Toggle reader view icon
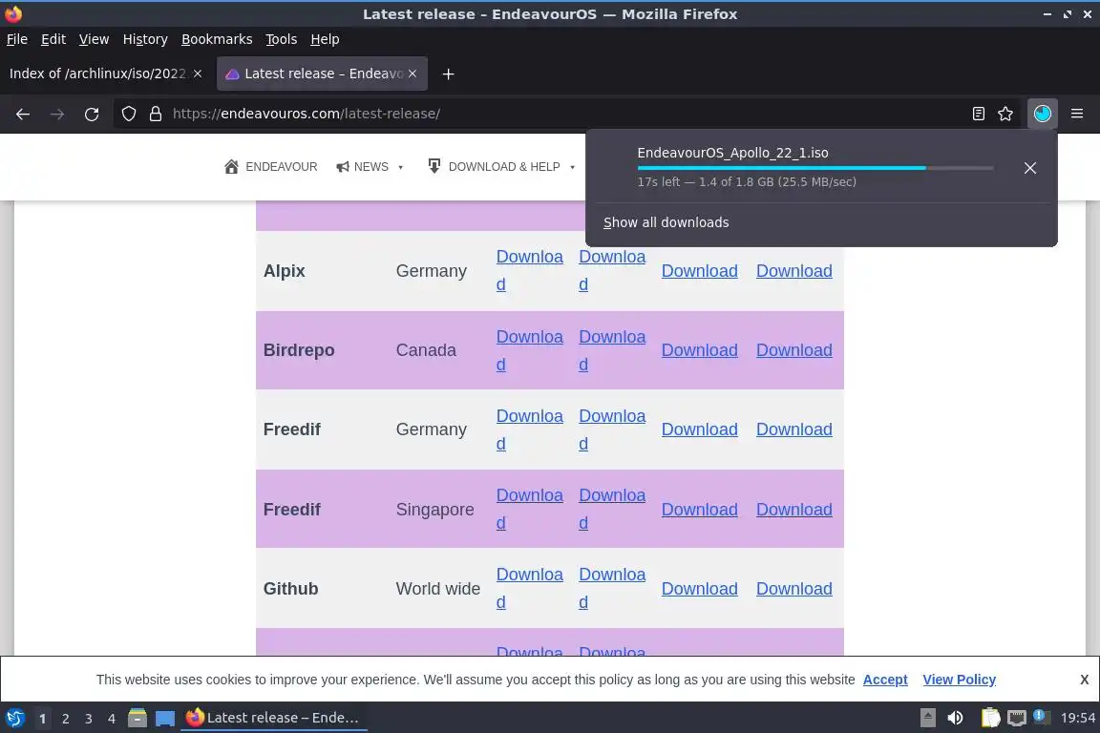The height and width of the screenshot is (733, 1100). [x=978, y=114]
